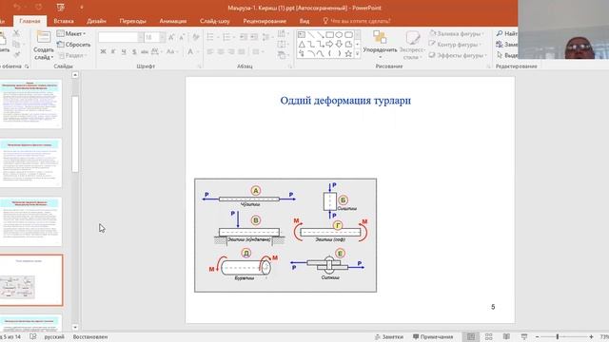Increase list indent level
Screen dimensions: 609x342
(254, 37)
